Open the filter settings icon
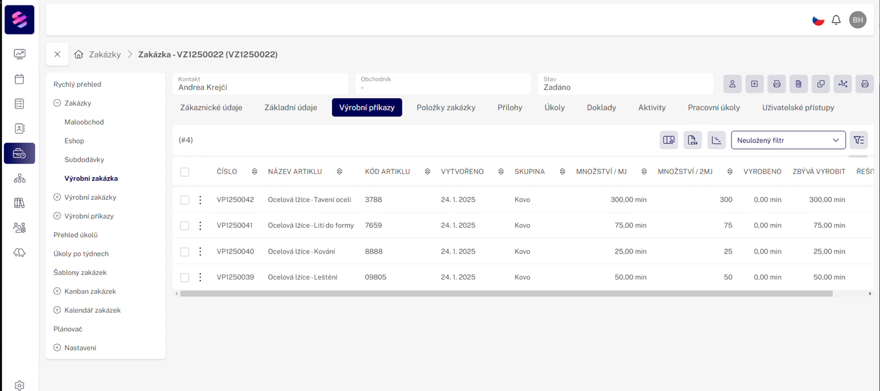This screenshot has width=880, height=391. click(859, 140)
